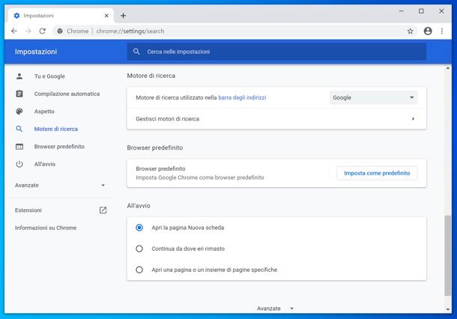This screenshot has width=457, height=319.
Task: Open Chrome's three-dot menu
Action: pyautogui.click(x=442, y=31)
